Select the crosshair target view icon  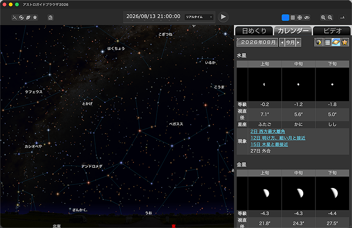pos(300,18)
